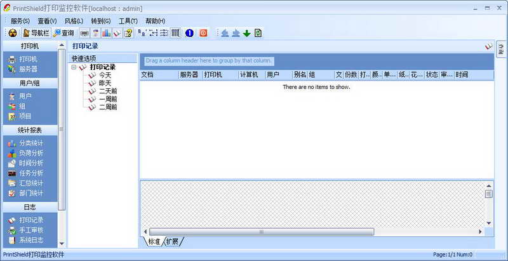Collapse the 用户/组 sidebar group header
This screenshot has width=508, height=261.
[x=30, y=84]
